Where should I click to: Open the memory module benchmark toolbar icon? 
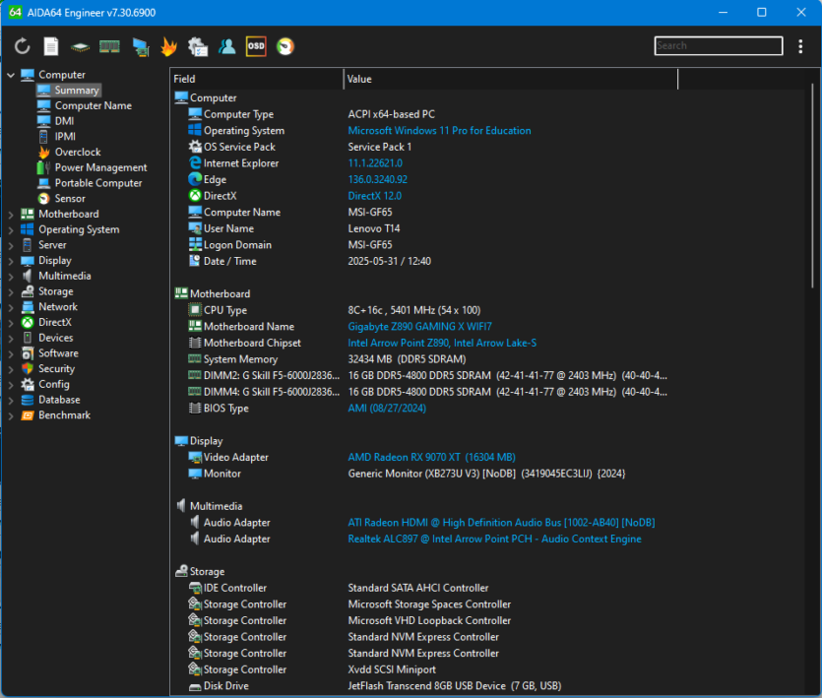[x=109, y=46]
